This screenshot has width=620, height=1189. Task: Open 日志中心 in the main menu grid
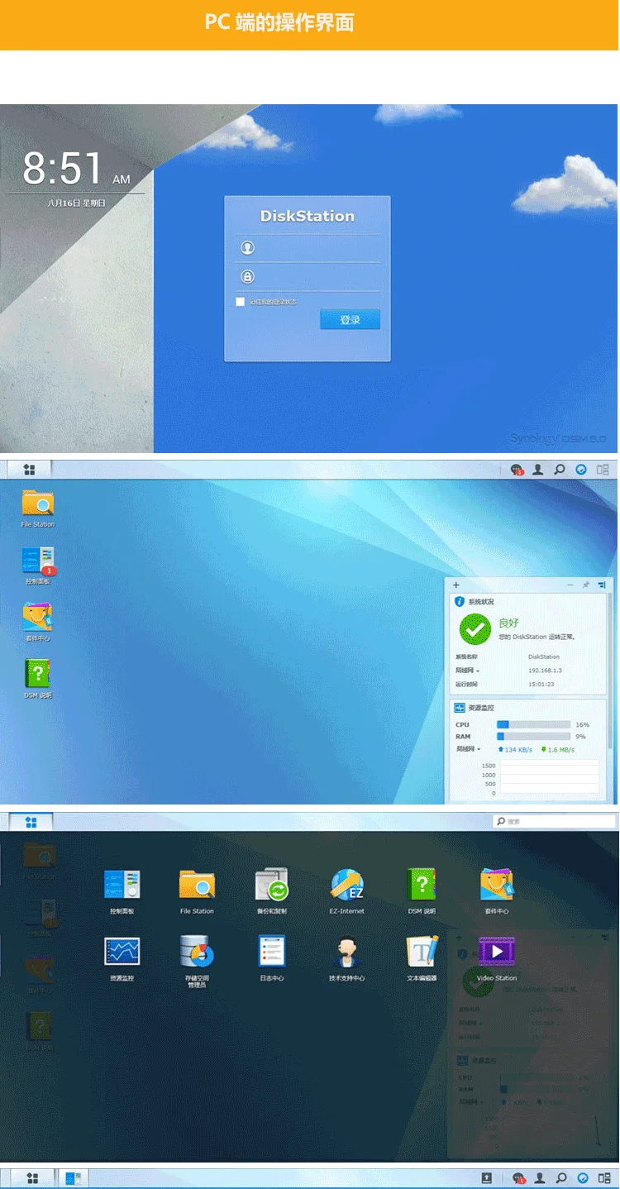tap(271, 959)
